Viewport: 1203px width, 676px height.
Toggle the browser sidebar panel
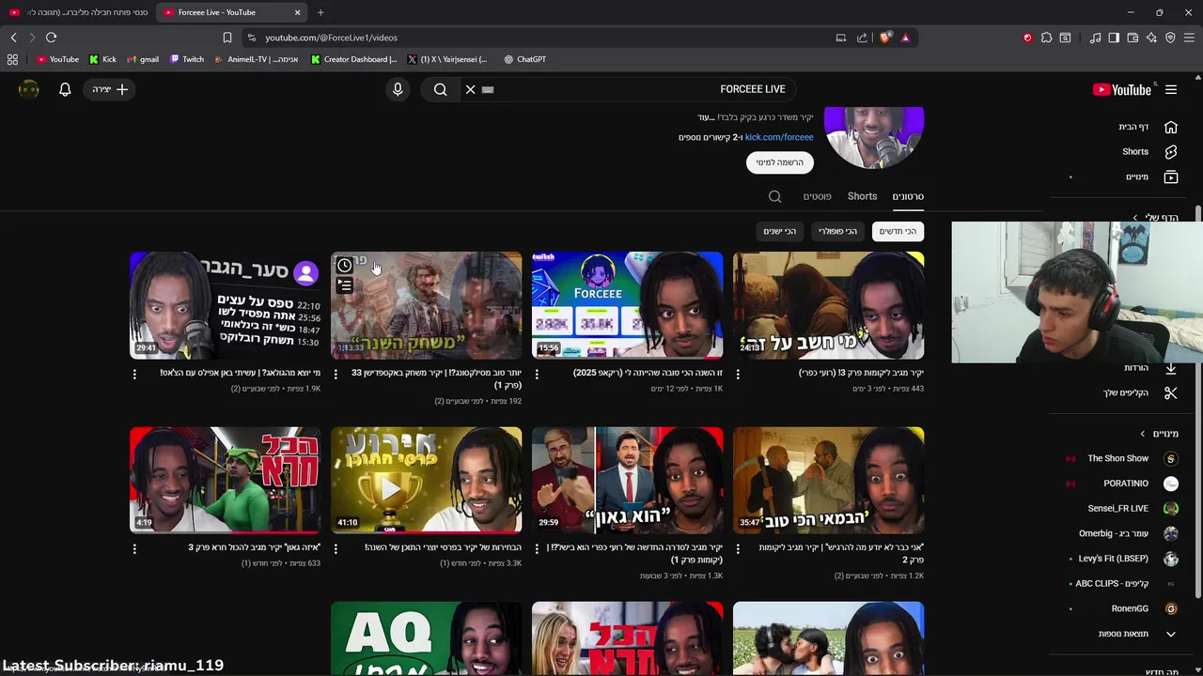pos(1114,38)
